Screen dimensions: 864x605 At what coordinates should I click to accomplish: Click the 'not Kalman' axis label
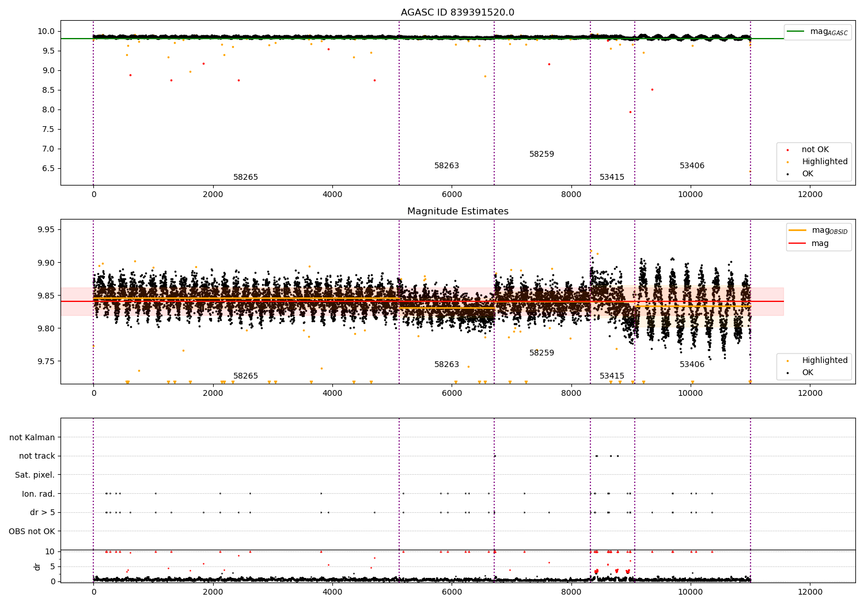tap(32, 437)
